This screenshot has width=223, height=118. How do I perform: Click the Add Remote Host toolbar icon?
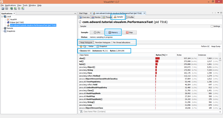click(11, 8)
